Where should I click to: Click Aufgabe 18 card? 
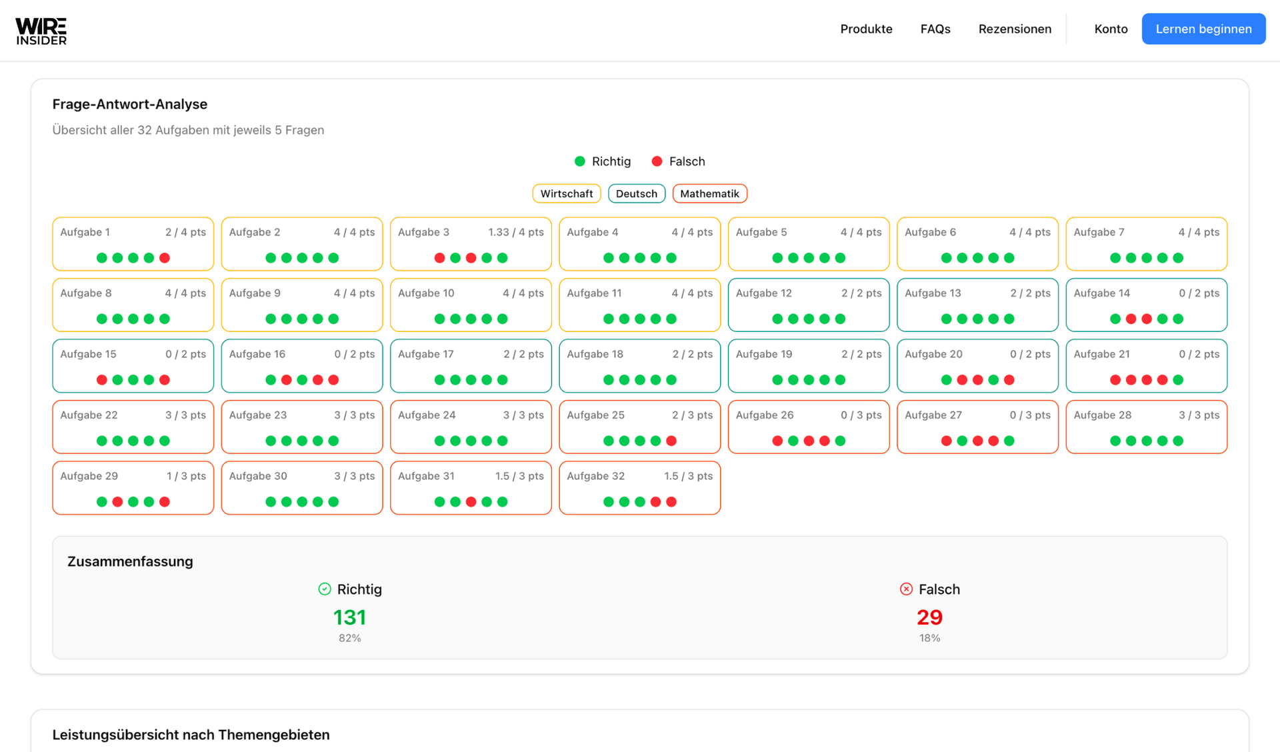tap(640, 366)
